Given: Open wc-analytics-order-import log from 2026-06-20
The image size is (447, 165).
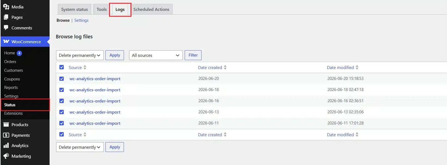Looking at the screenshot, I should (95, 79).
